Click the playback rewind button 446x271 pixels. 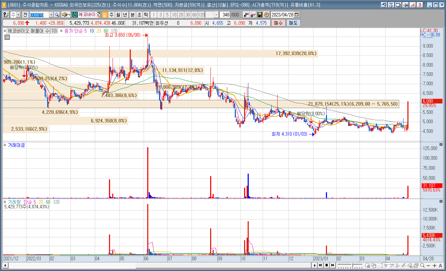pos(320,266)
